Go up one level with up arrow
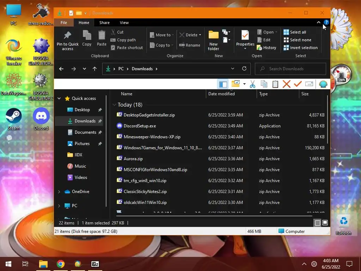The image size is (361, 271). point(94,69)
